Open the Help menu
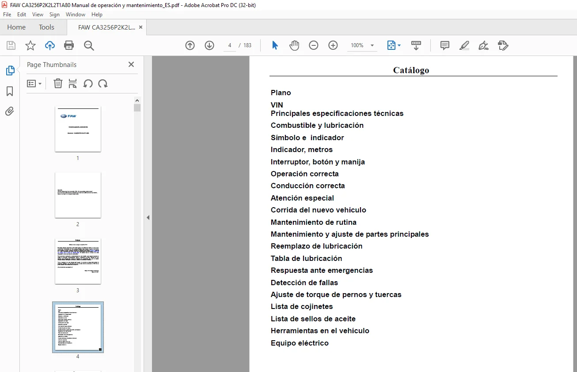Viewport: 577px width, 372px height. 97,15
